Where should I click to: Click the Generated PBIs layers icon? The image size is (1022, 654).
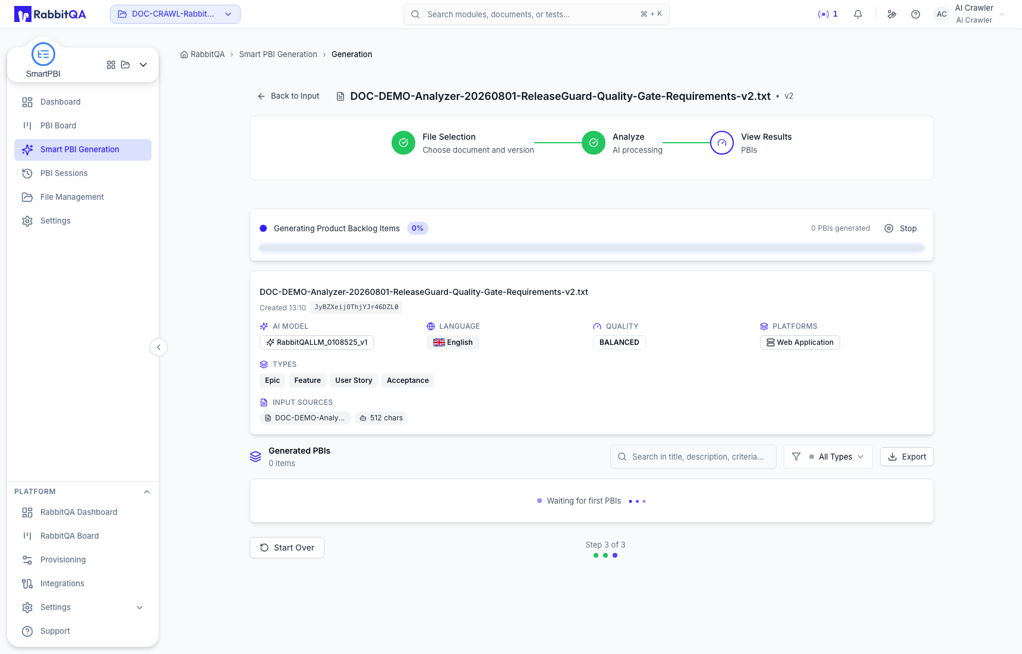pos(255,457)
